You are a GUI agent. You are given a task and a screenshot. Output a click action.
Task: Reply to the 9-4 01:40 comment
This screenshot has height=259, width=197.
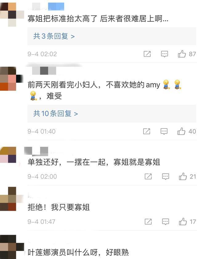point(164,131)
